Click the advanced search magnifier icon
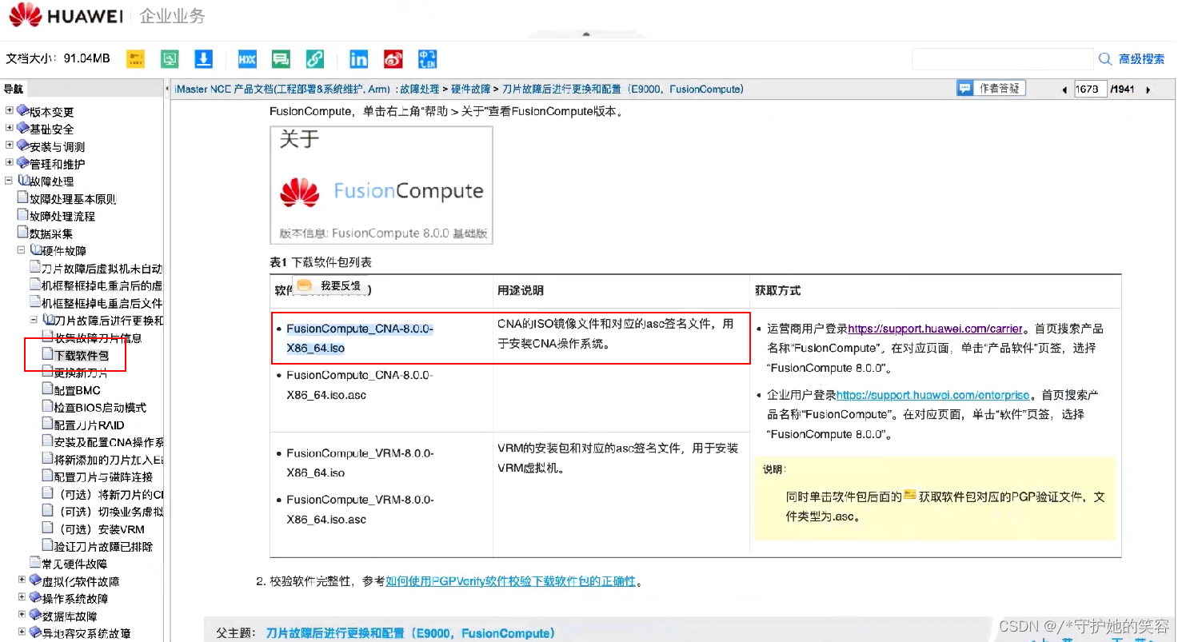 (1105, 59)
